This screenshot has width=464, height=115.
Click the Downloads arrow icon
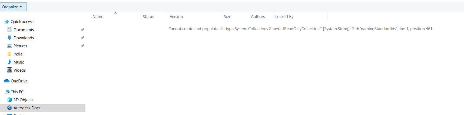[x=9, y=38]
